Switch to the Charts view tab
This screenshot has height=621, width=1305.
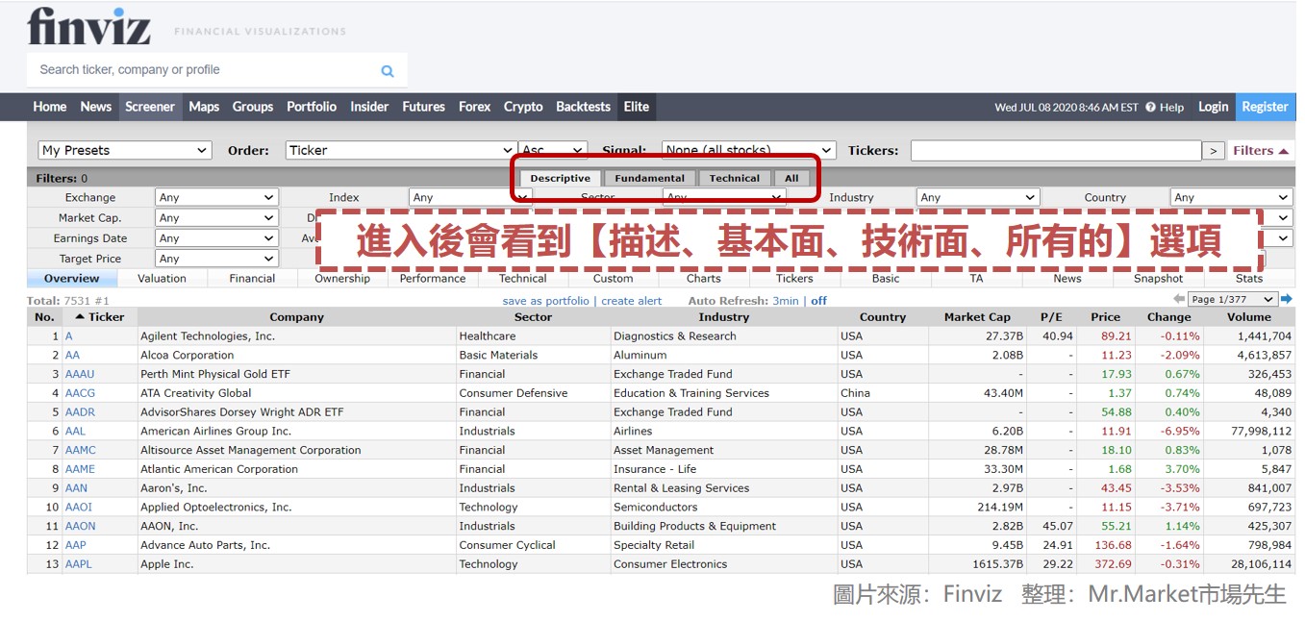704,279
